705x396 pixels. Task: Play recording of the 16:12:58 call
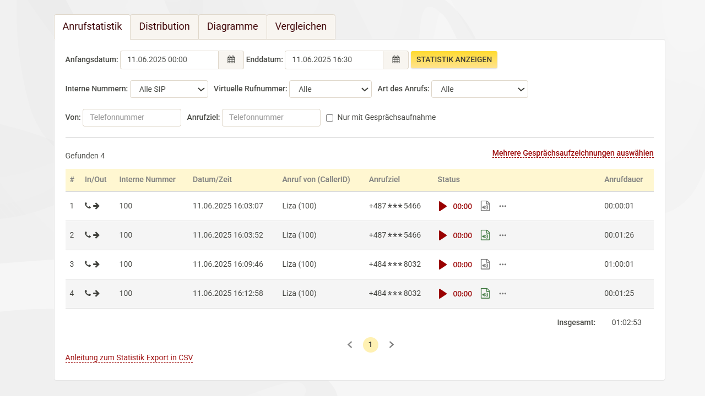click(443, 294)
